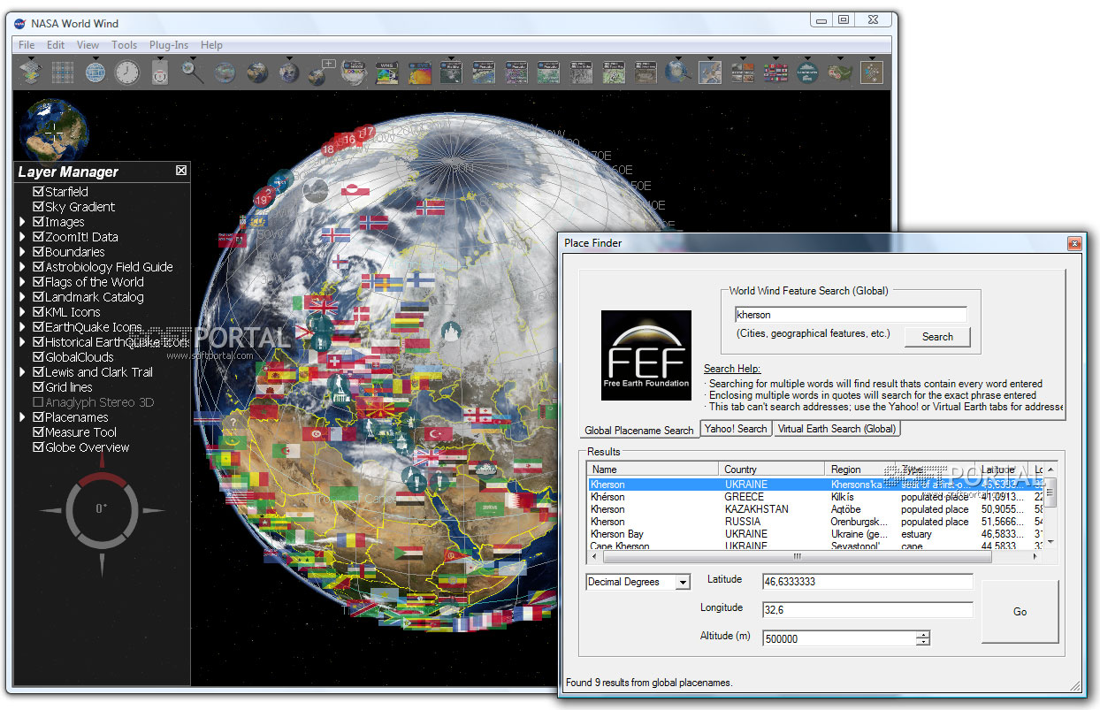
Task: Open the clock time toolbar icon
Action: (127, 72)
